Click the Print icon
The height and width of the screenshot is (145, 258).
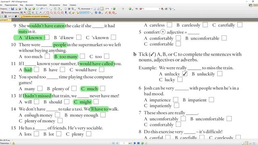[16, 9]
